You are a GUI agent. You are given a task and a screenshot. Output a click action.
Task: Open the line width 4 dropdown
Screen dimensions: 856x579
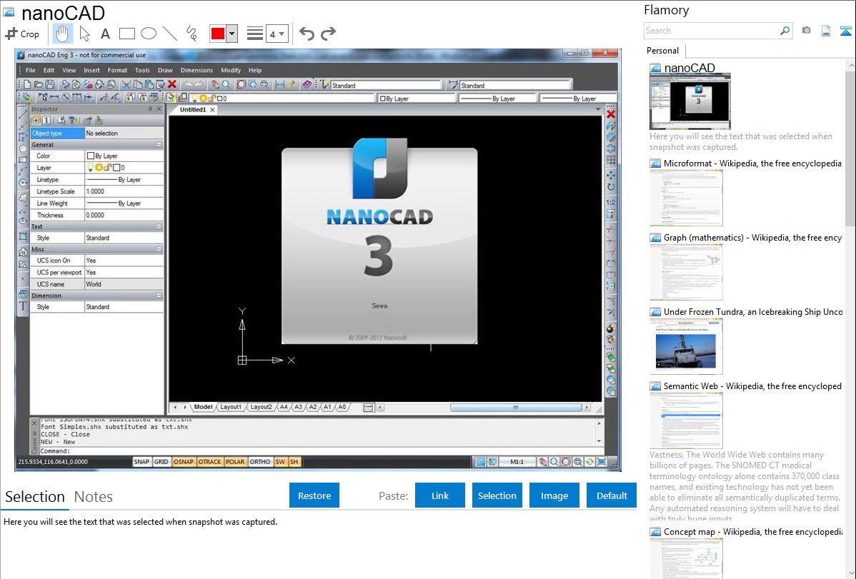[x=277, y=34]
